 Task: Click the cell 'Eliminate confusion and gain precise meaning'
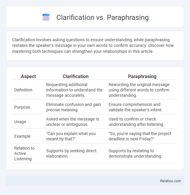74,107
